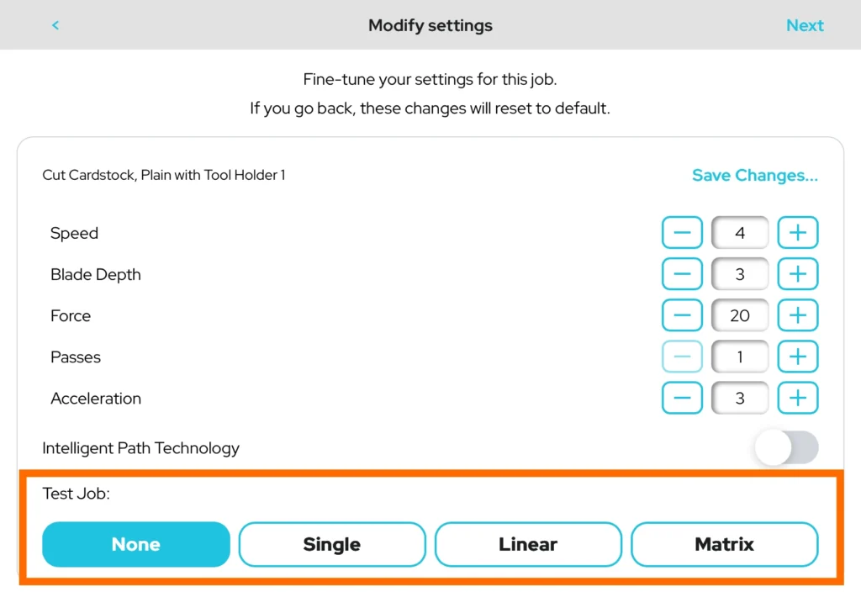The width and height of the screenshot is (861, 592).
Task: Choose the Matrix test job
Action: pyautogui.click(x=724, y=544)
